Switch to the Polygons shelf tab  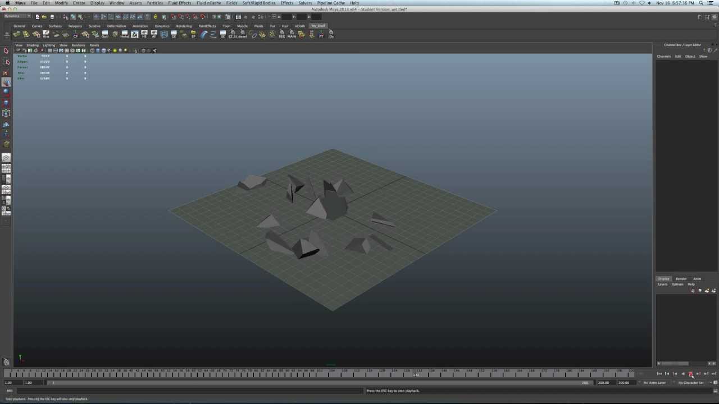[x=75, y=26]
